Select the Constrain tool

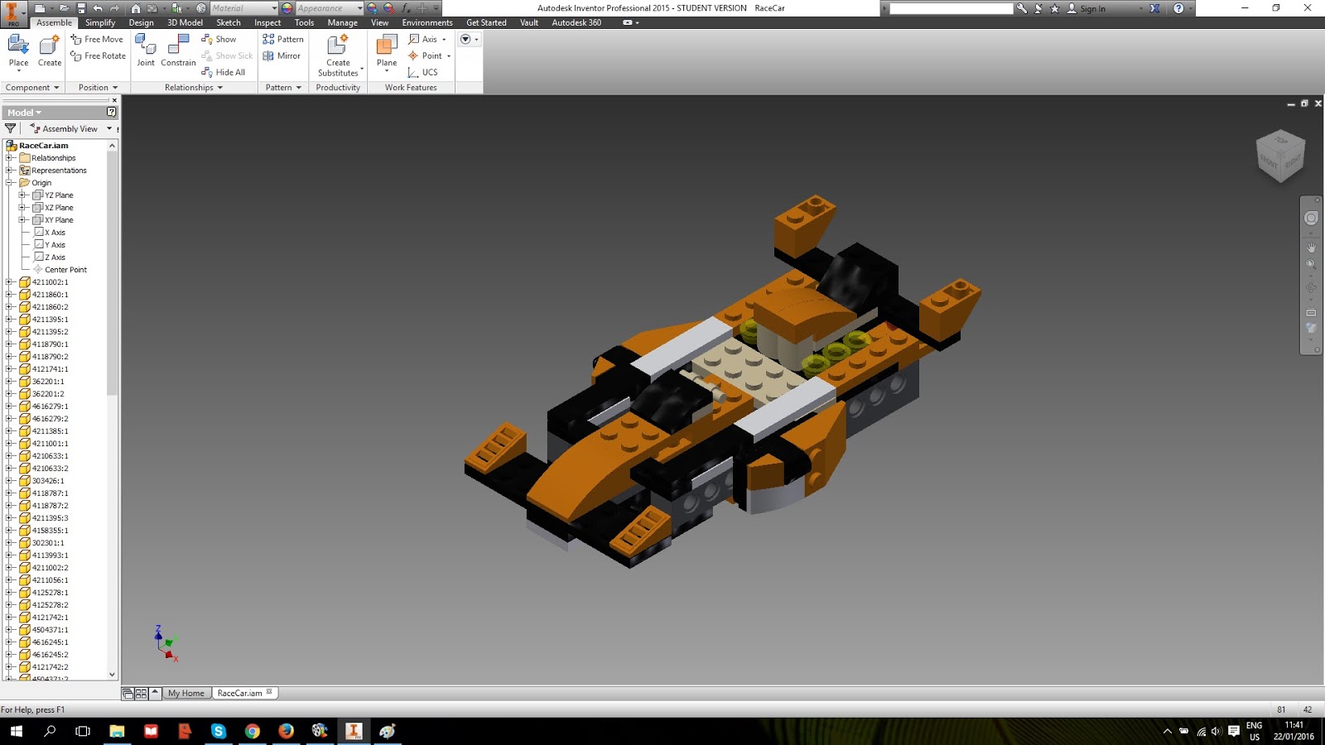pos(178,51)
